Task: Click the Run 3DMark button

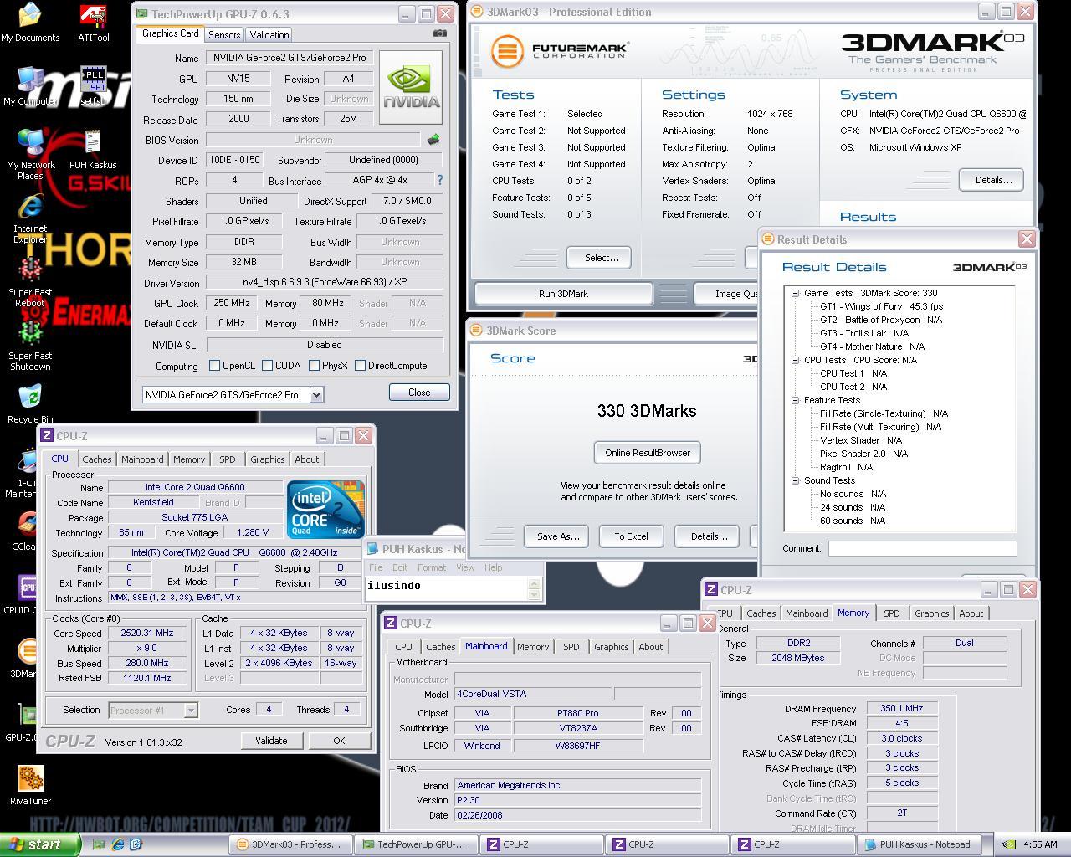Action: tap(563, 294)
